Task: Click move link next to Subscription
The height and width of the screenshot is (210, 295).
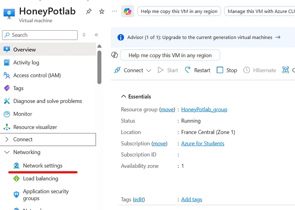Action: click(x=159, y=143)
